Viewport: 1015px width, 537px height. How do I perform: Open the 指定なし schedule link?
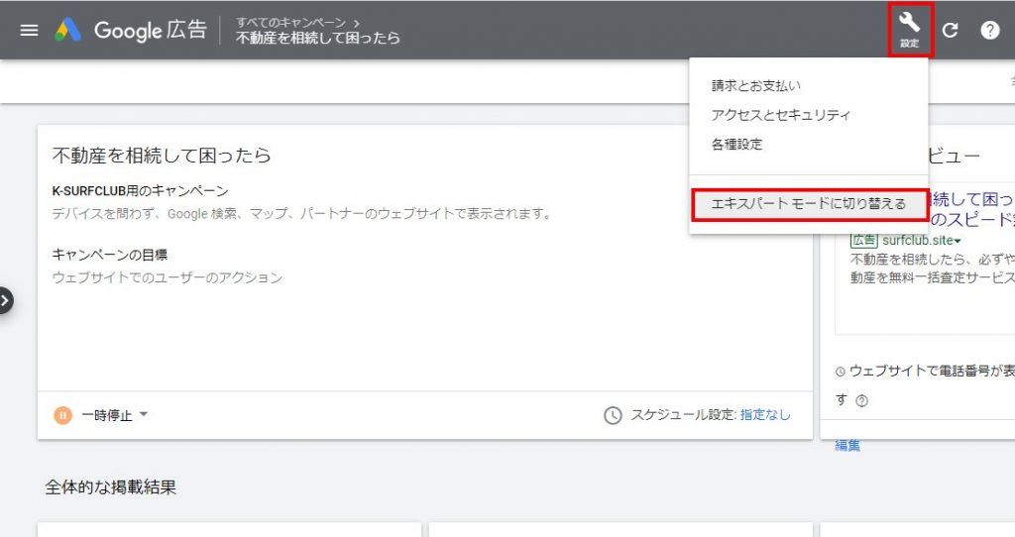pyautogui.click(x=765, y=415)
